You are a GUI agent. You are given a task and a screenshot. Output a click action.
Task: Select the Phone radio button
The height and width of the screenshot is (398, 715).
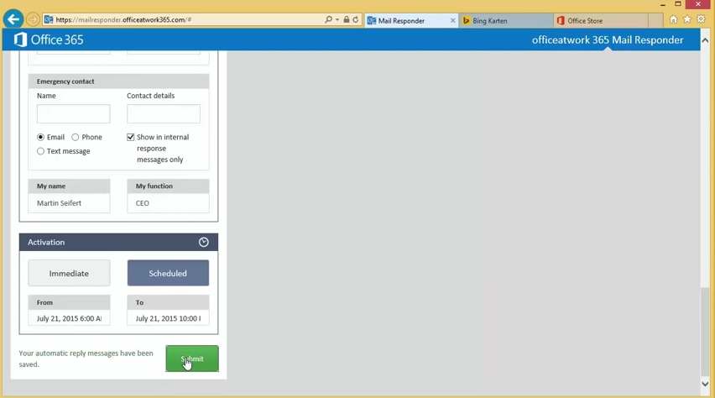point(76,137)
